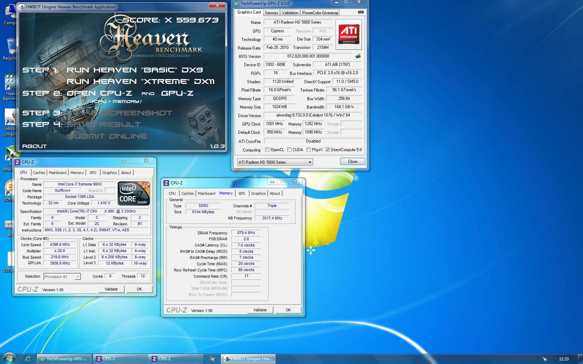The height and width of the screenshot is (364, 583).
Task: Click the CPU-Z title icon of the CPU window
Action: (17, 162)
